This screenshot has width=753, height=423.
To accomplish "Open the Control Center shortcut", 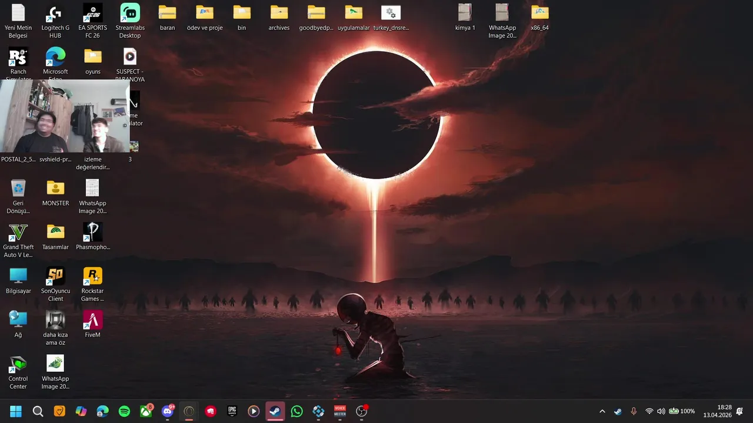I will click(18, 372).
